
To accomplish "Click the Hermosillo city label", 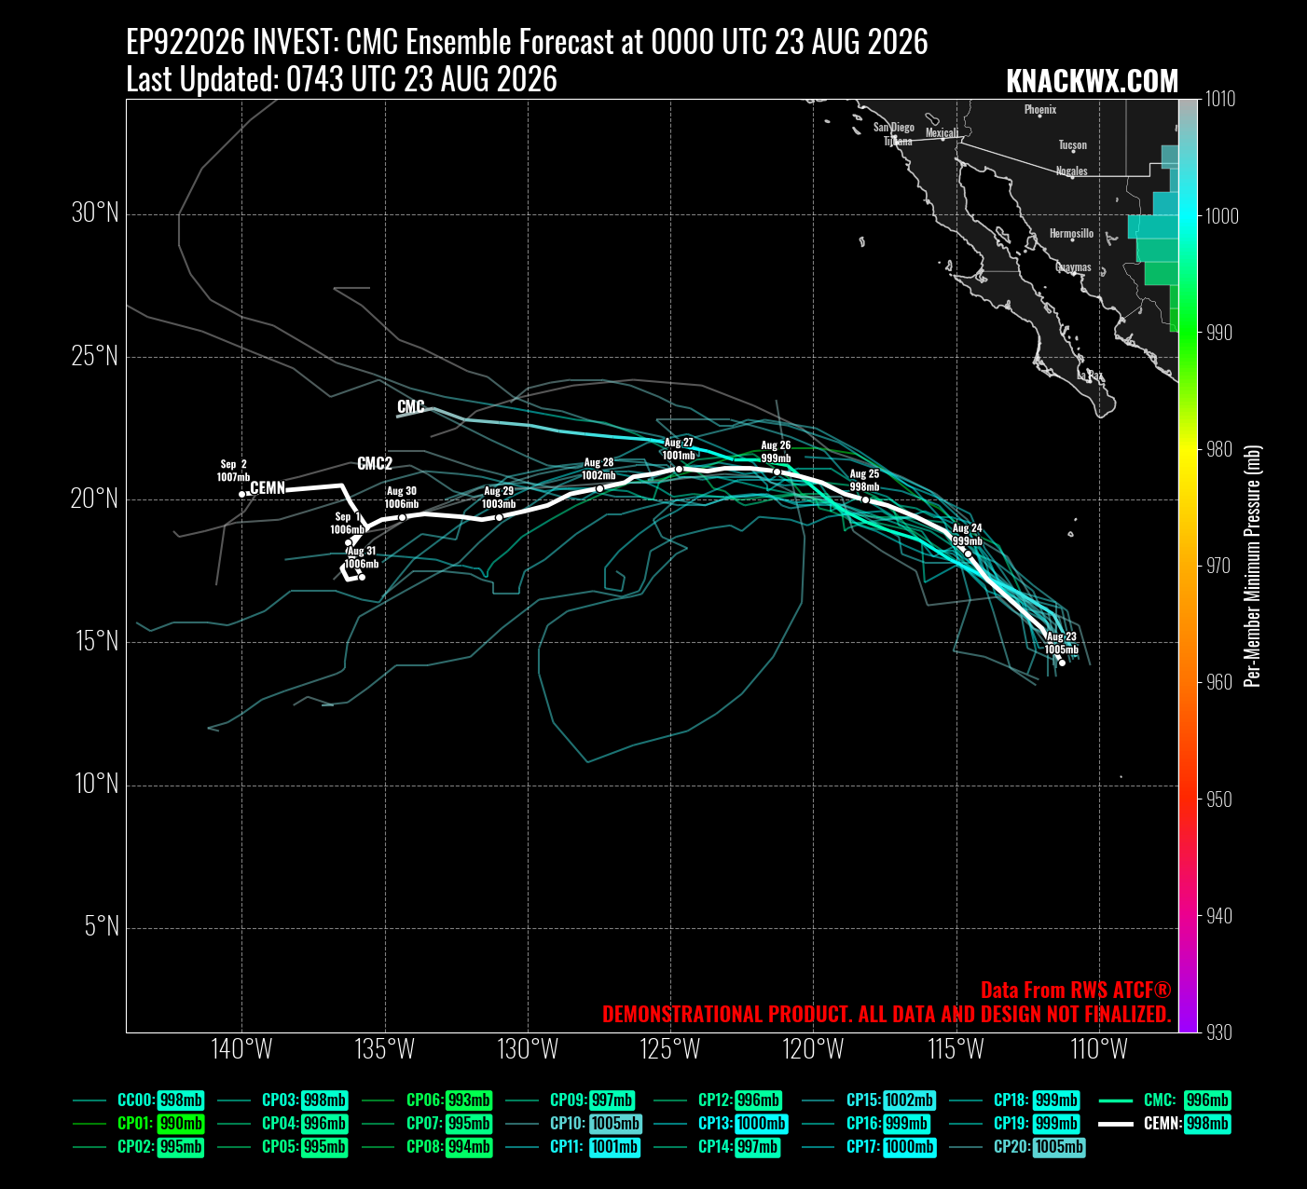I will point(1071,233).
